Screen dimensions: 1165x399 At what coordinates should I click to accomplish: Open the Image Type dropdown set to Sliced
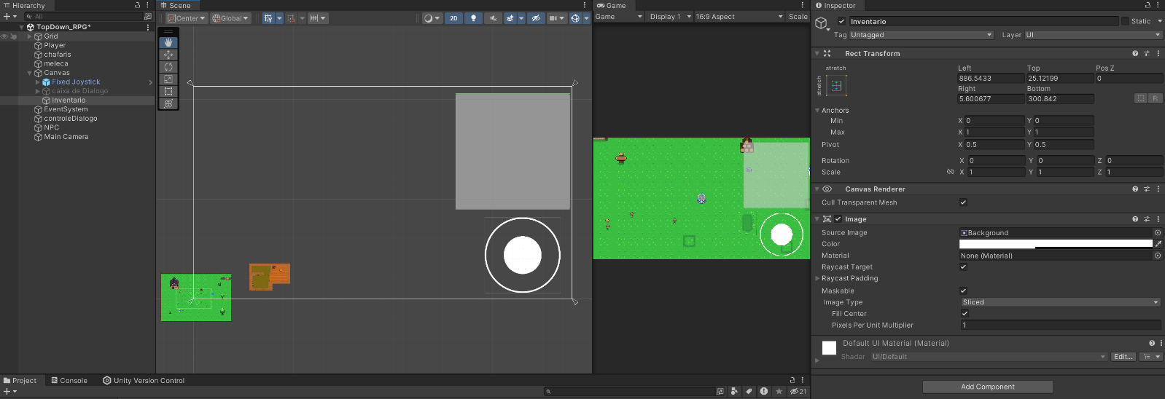(1059, 302)
